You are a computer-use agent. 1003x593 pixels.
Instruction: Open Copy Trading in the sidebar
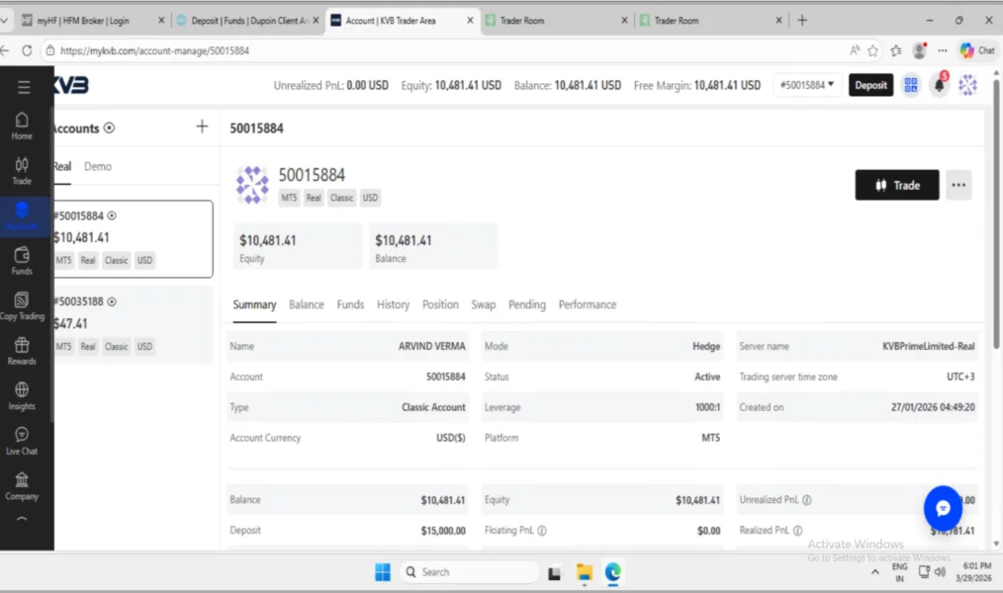[x=22, y=306]
